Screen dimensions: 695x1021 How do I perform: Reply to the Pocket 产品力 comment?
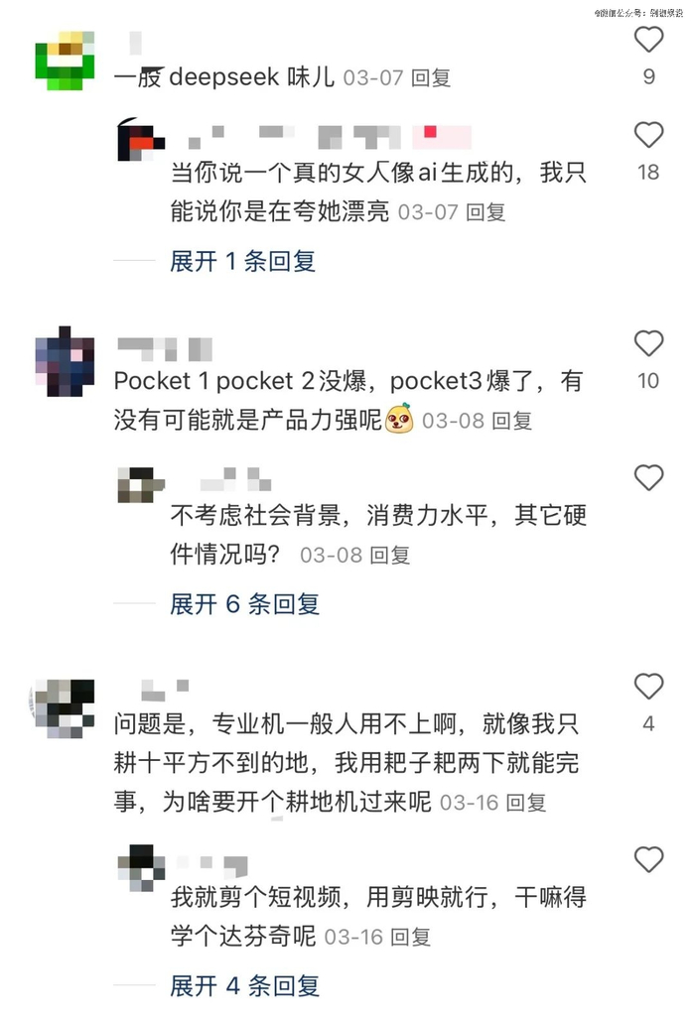point(512,421)
